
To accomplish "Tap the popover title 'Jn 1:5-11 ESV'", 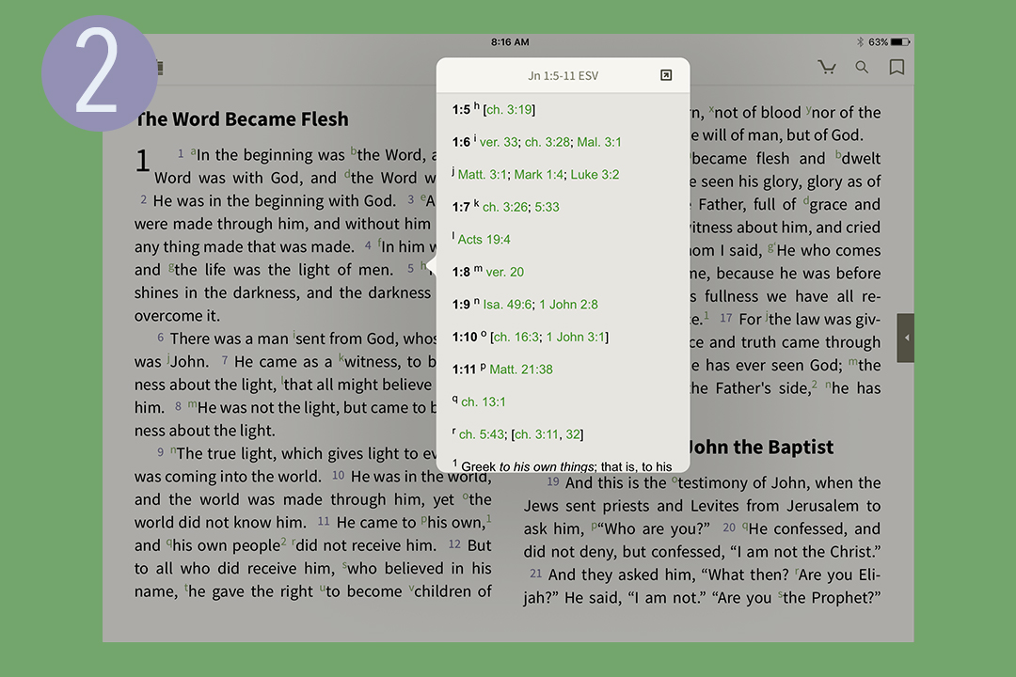I will click(x=564, y=76).
